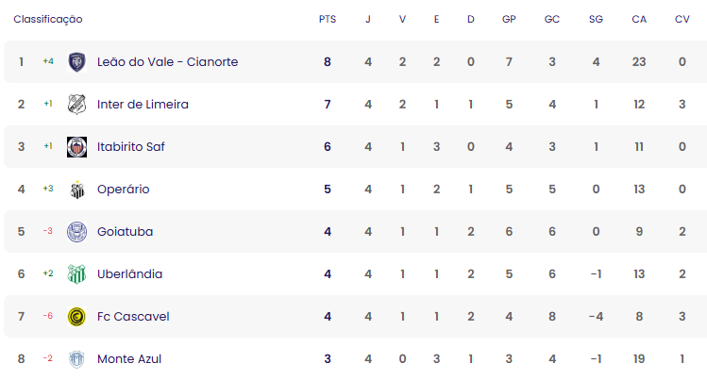
Task: Click the GP column header
Action: (509, 19)
